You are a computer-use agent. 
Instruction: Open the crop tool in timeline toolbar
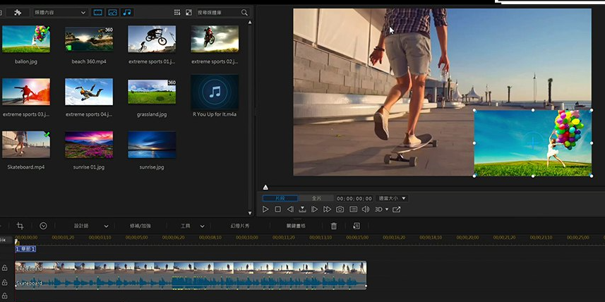click(20, 226)
